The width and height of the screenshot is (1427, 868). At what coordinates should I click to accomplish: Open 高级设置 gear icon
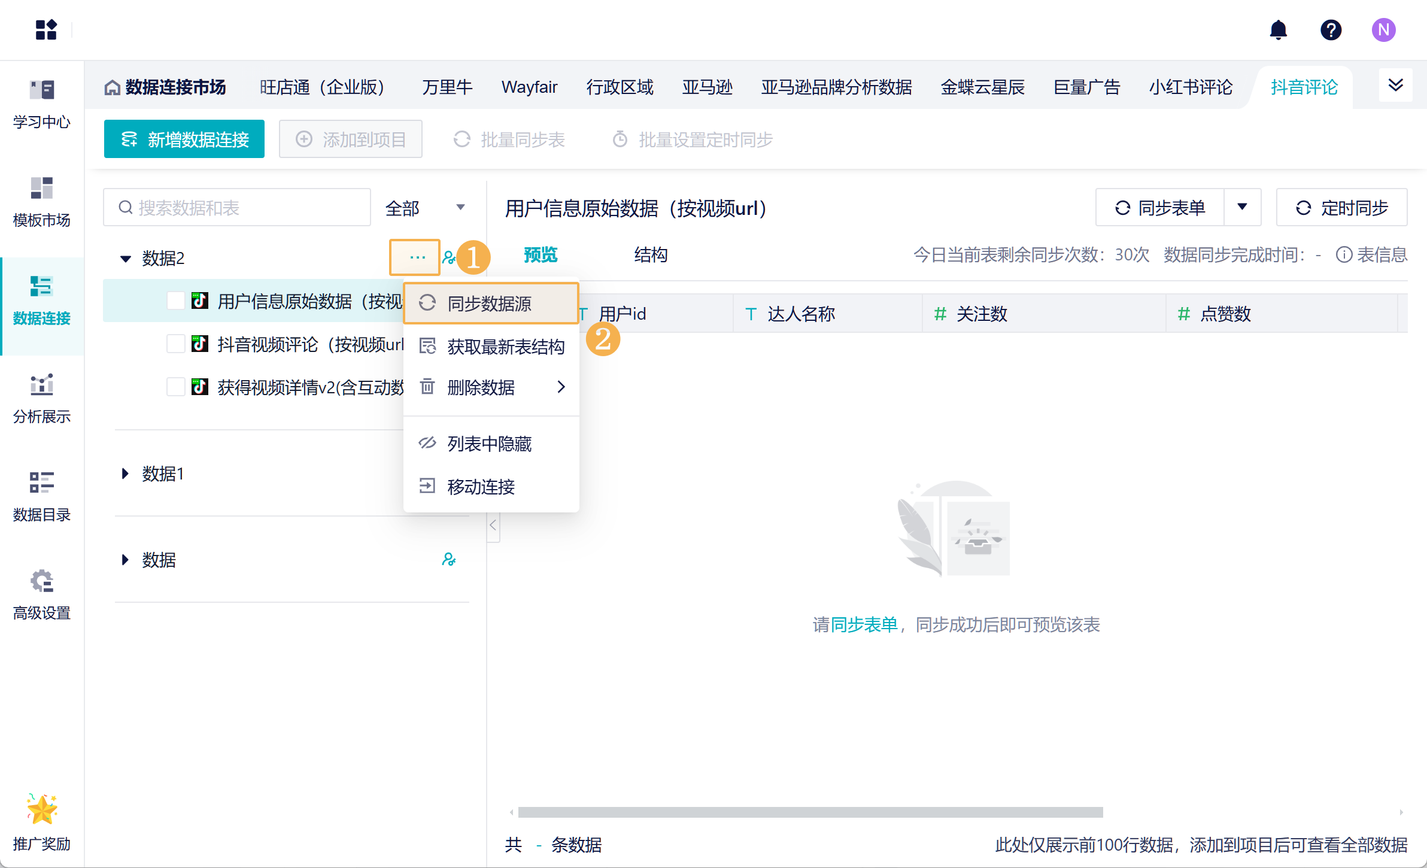(x=41, y=582)
